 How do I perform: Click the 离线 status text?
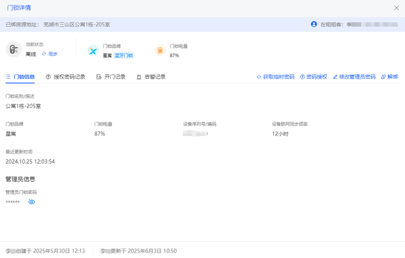click(31, 54)
